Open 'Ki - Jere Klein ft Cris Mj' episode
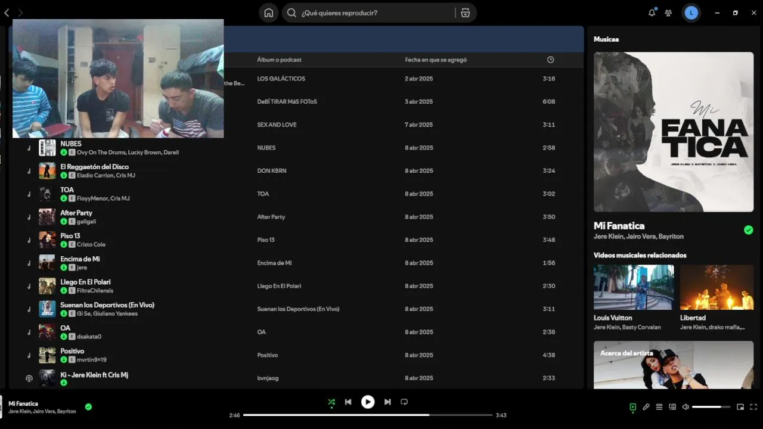The image size is (763, 429). (94, 375)
